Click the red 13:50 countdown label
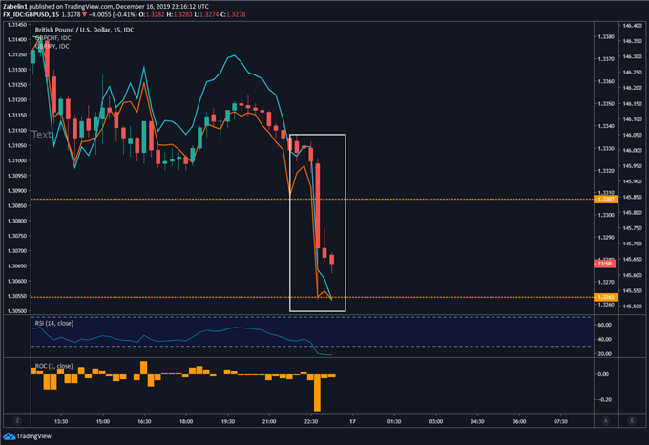The image size is (649, 445). pyautogui.click(x=605, y=264)
